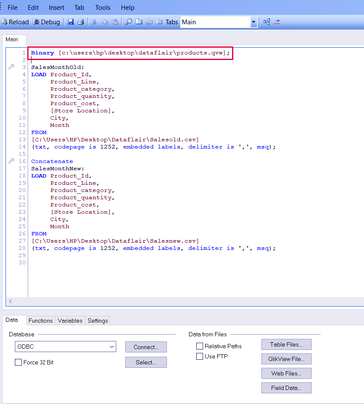This screenshot has width=364, height=404.
Task: Click the open file folder icon
Action: [x=139, y=22]
